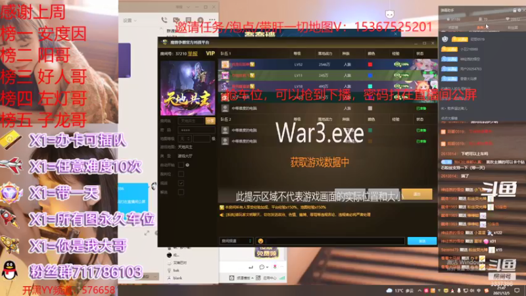Show hidden system tray icons
526x296 pixels.
click(419, 291)
